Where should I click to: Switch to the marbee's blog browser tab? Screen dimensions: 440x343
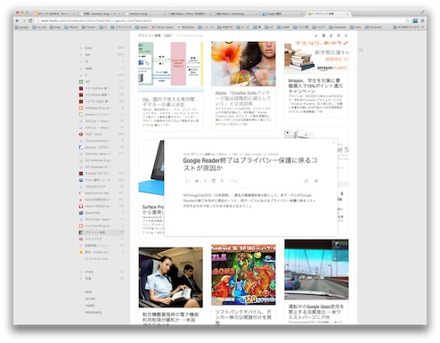145,13
